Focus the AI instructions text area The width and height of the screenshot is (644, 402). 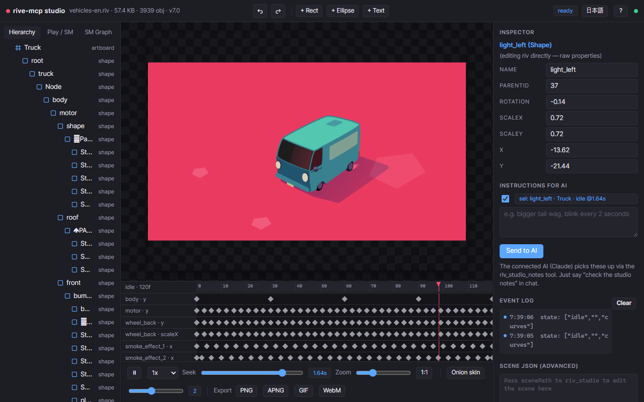pos(569,222)
